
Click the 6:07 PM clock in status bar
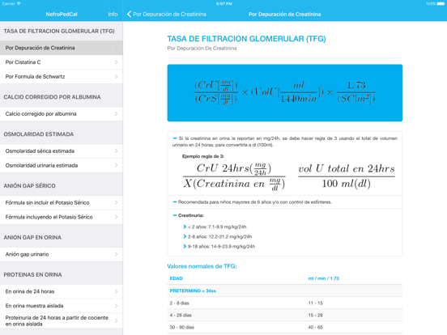[224, 4]
